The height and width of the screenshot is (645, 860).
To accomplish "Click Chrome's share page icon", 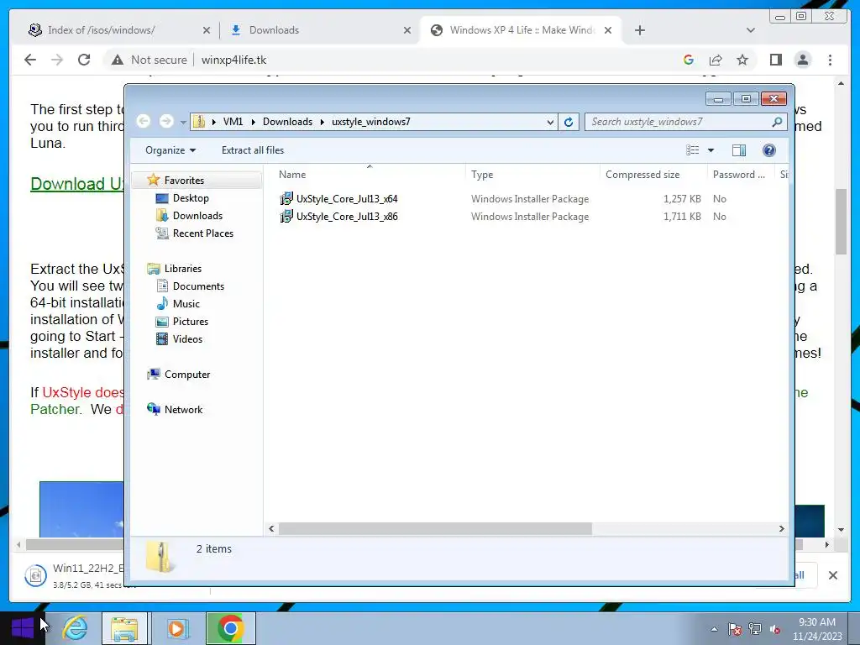I will (716, 60).
